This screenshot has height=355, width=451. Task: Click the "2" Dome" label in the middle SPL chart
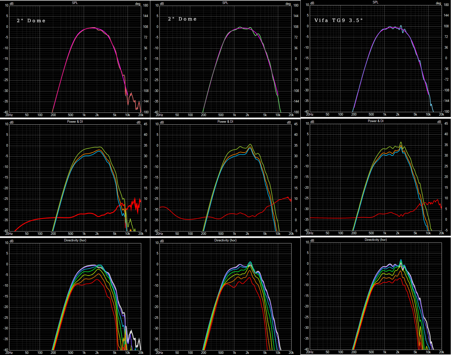(182, 19)
